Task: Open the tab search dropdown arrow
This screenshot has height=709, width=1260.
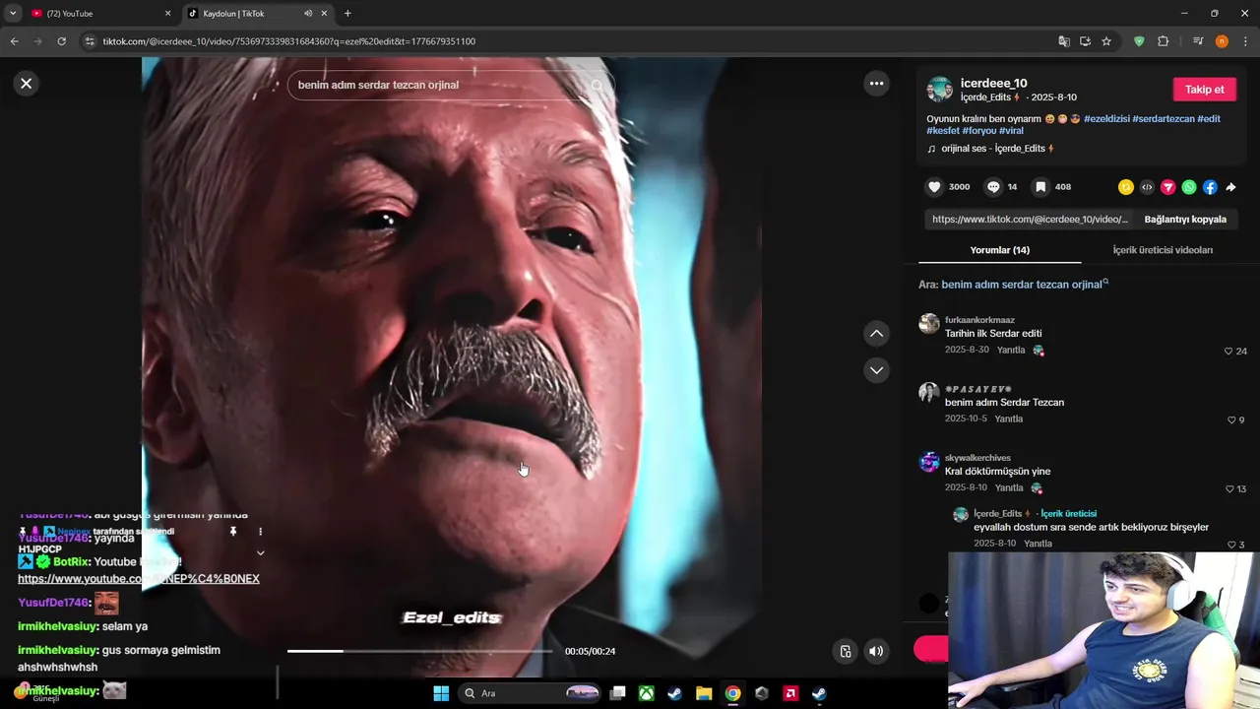Action: pos(13,14)
